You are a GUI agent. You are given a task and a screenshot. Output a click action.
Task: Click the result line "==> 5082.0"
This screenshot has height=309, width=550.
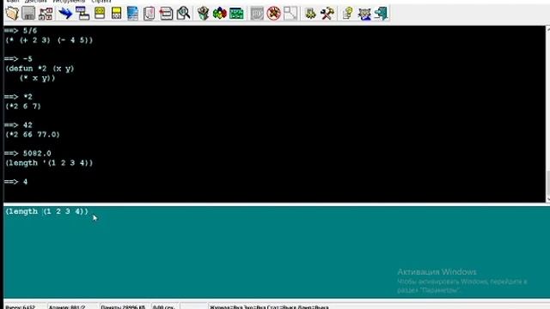(x=27, y=154)
